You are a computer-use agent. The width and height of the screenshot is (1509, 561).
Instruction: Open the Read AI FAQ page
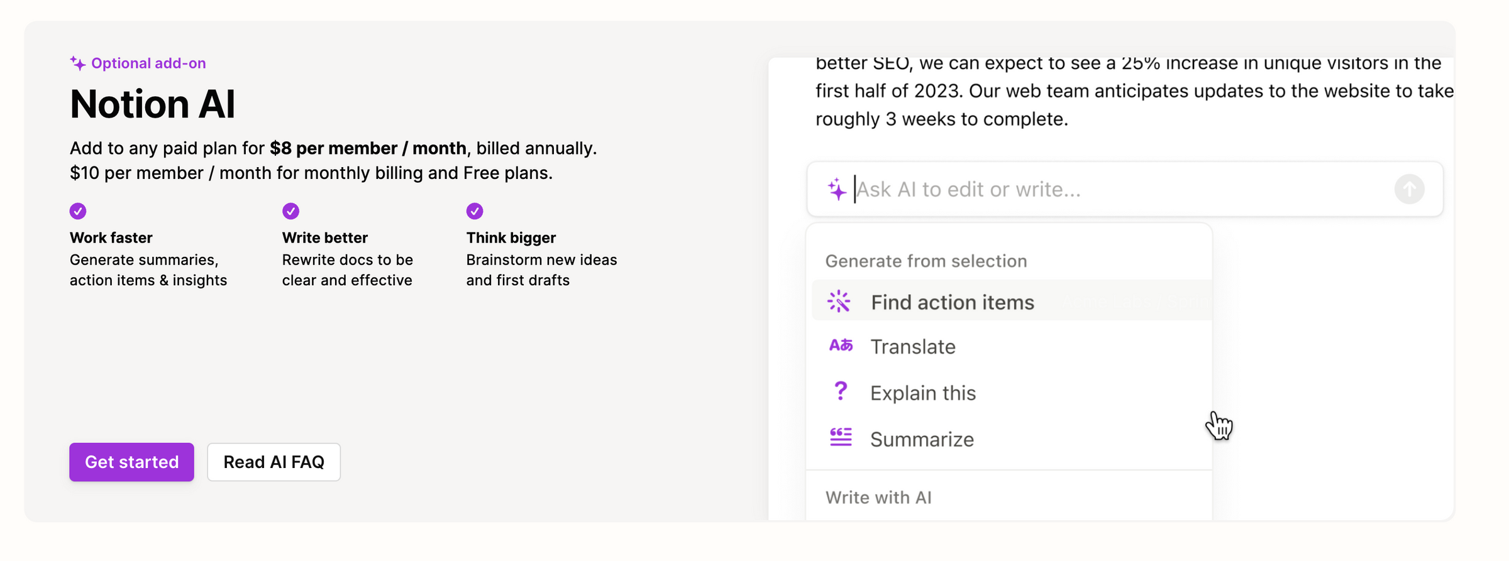pos(274,462)
